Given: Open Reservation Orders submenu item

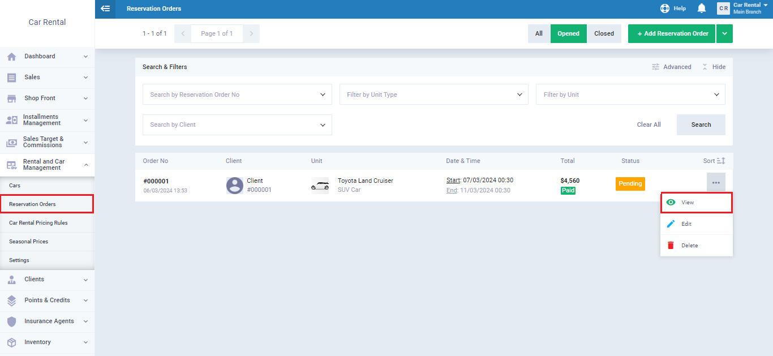Looking at the screenshot, I should (x=47, y=204).
